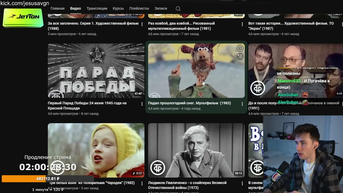
Task: Open the "Падал прошлогодний снег. Мультфильм (1983)" title
Action: point(189,103)
